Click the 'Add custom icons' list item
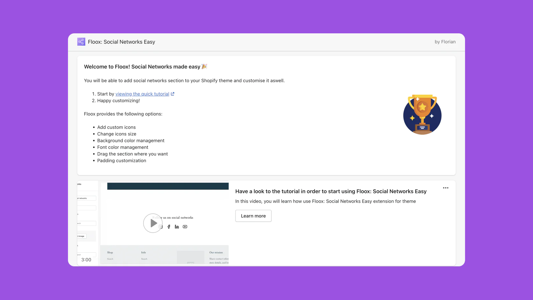Viewport: 533px width, 300px height. [116, 127]
